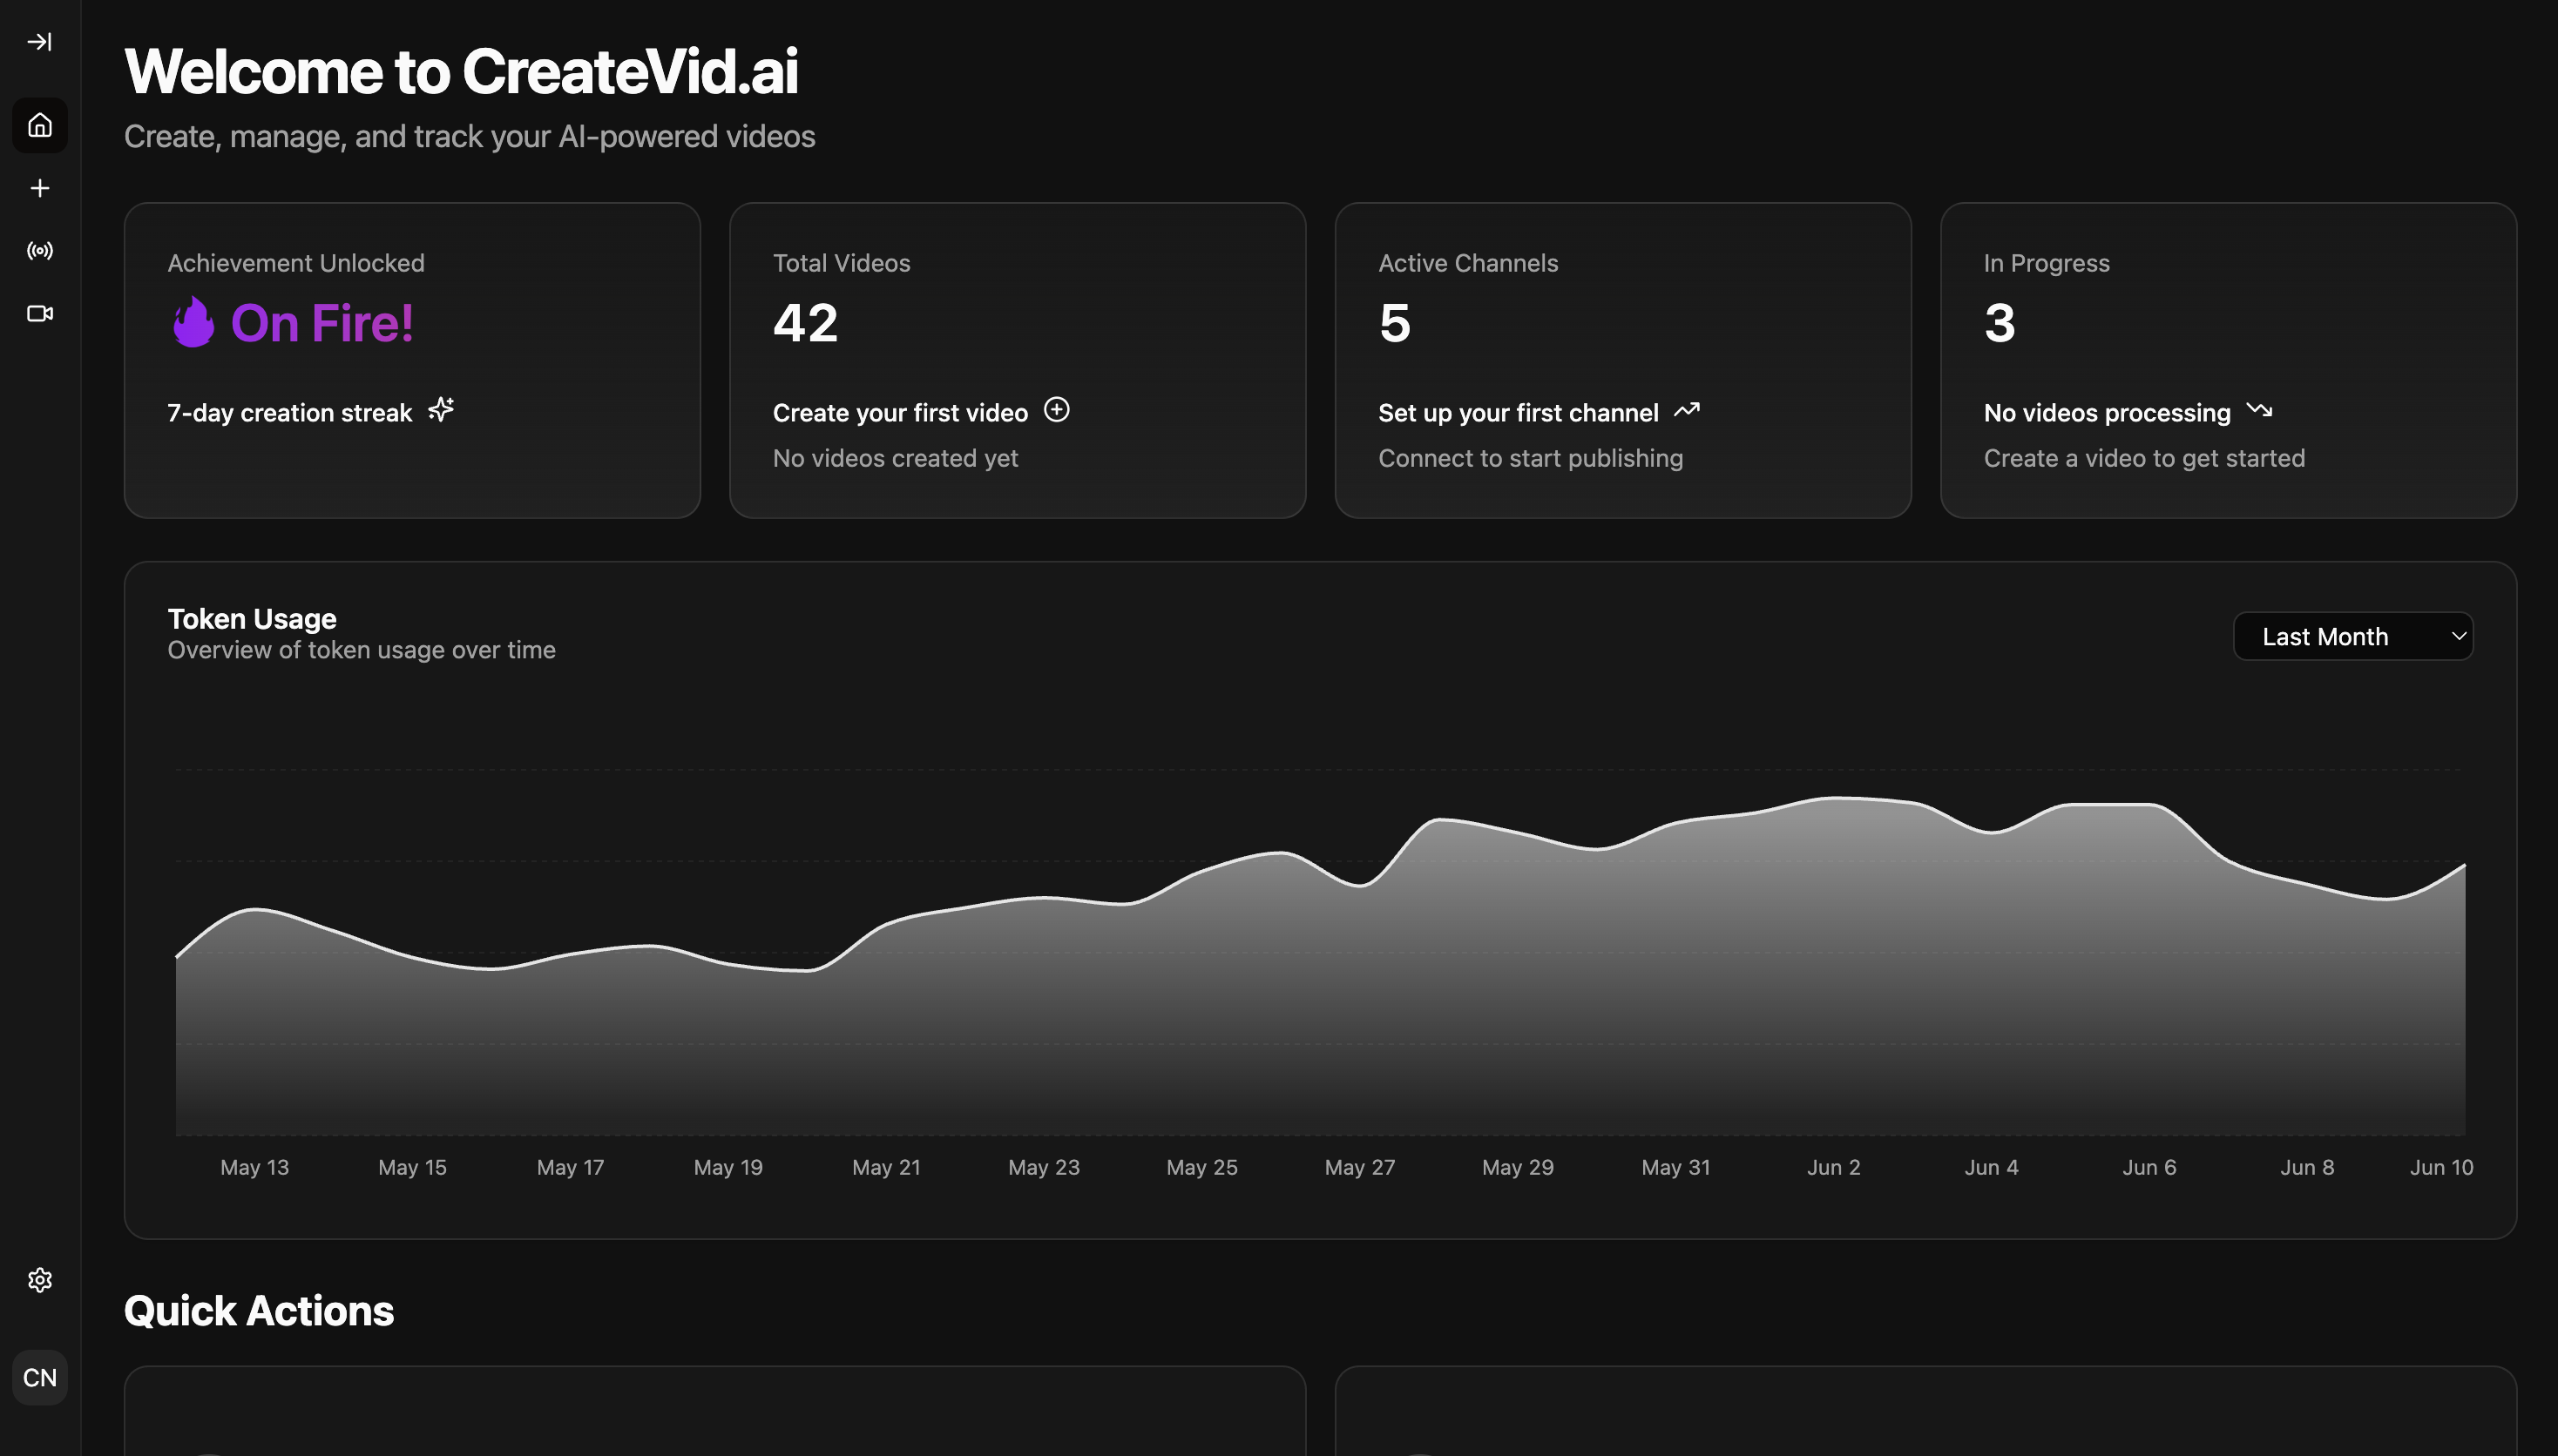Click the Token Usage chart title

[x=252, y=619]
